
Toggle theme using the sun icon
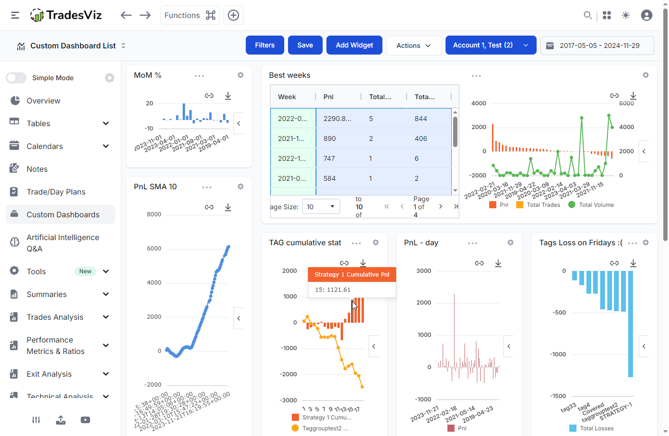point(626,15)
